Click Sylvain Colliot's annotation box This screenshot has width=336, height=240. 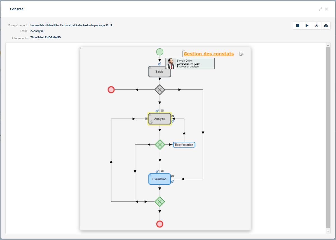[190, 63]
